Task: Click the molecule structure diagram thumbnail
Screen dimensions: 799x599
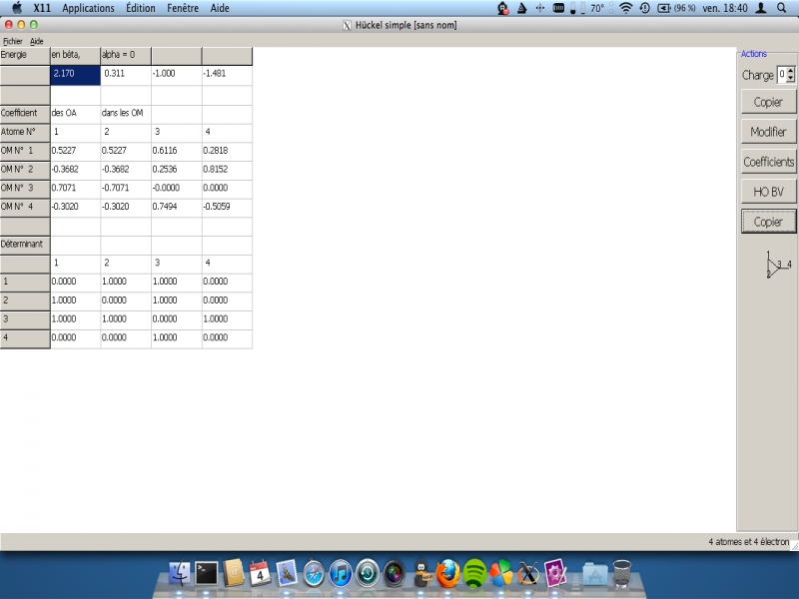Action: click(x=777, y=265)
